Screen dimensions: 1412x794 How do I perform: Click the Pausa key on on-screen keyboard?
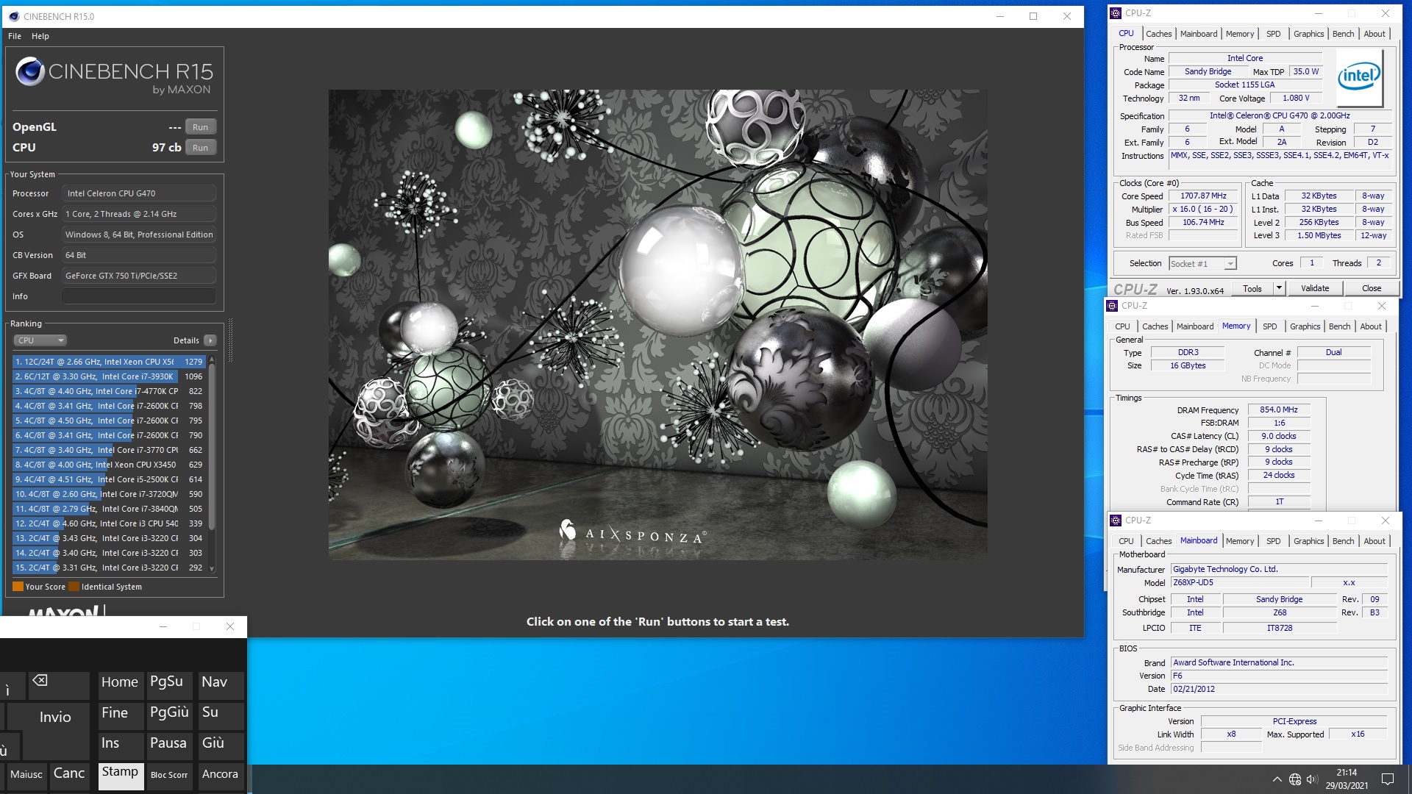169,745
